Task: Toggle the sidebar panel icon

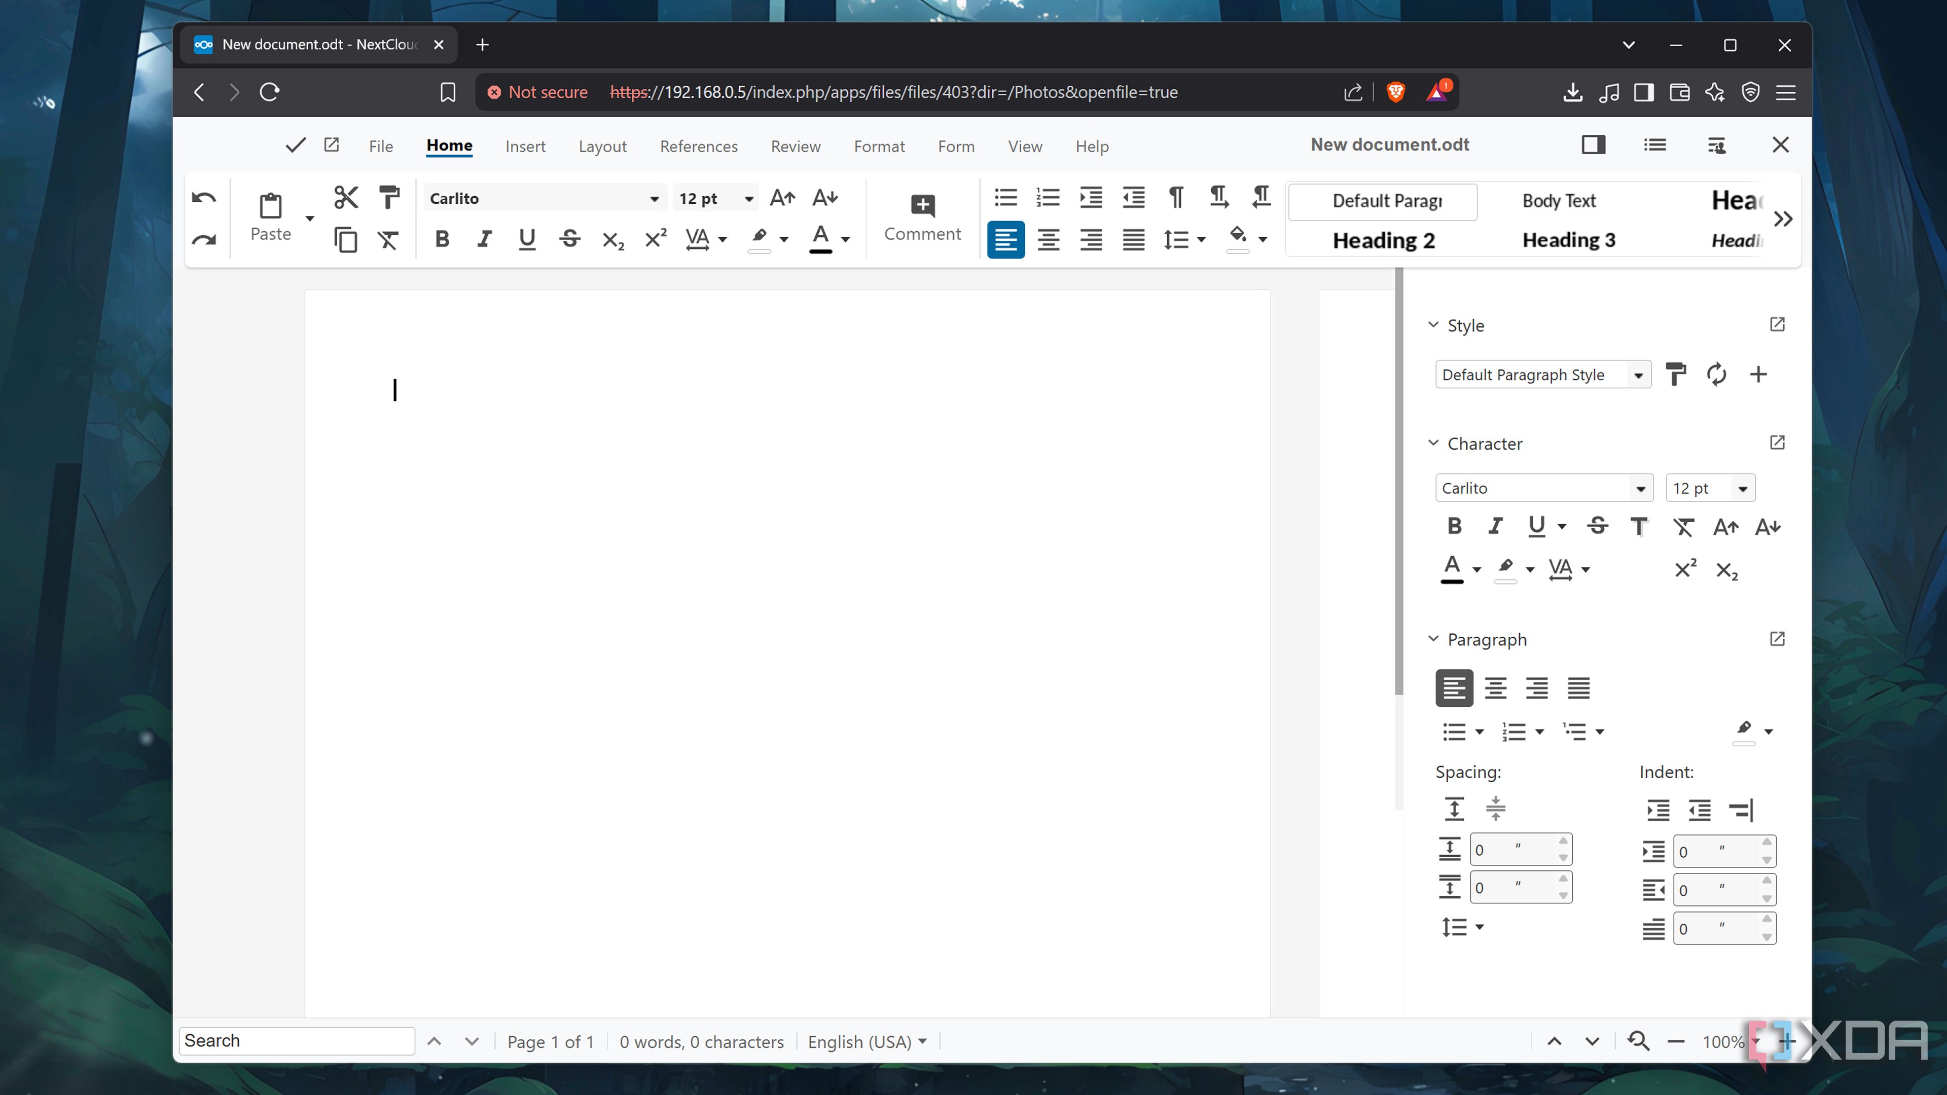Action: coord(1593,145)
